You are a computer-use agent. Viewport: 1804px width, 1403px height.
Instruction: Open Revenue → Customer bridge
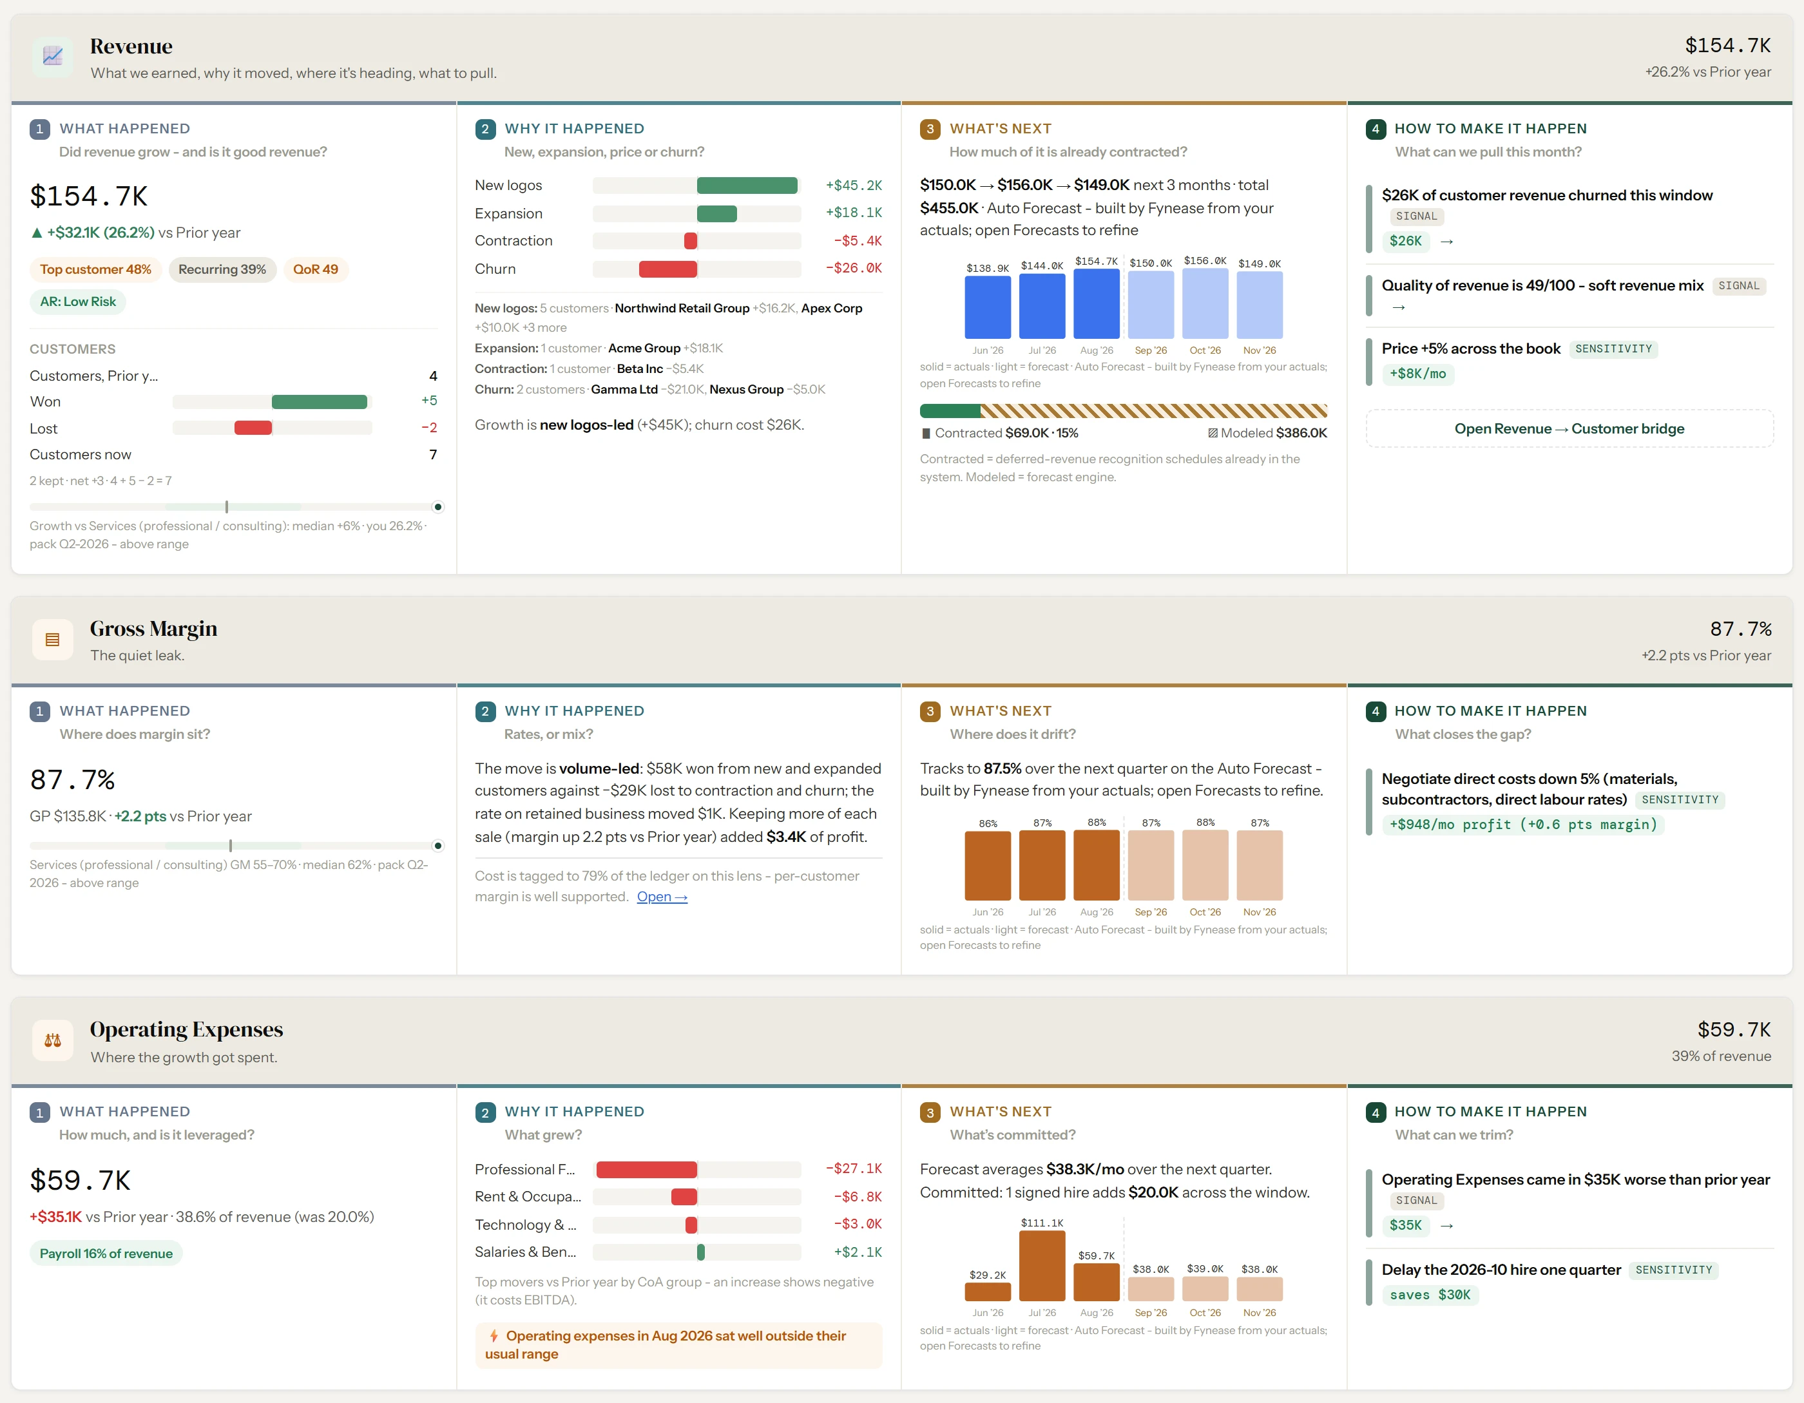point(1569,428)
